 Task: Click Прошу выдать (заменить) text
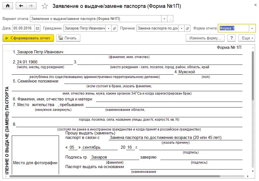point(90,133)
